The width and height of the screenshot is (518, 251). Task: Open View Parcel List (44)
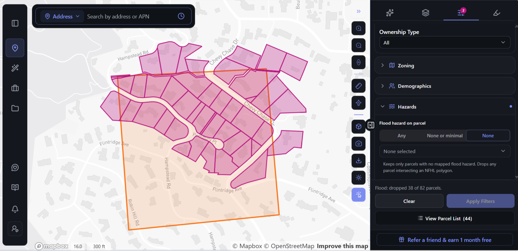click(x=445, y=219)
